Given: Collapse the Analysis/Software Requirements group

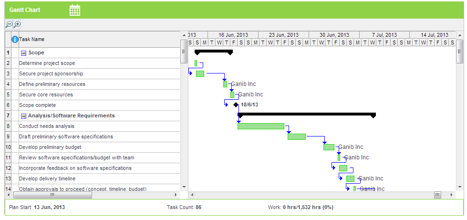Looking at the screenshot, I should tap(23, 116).
